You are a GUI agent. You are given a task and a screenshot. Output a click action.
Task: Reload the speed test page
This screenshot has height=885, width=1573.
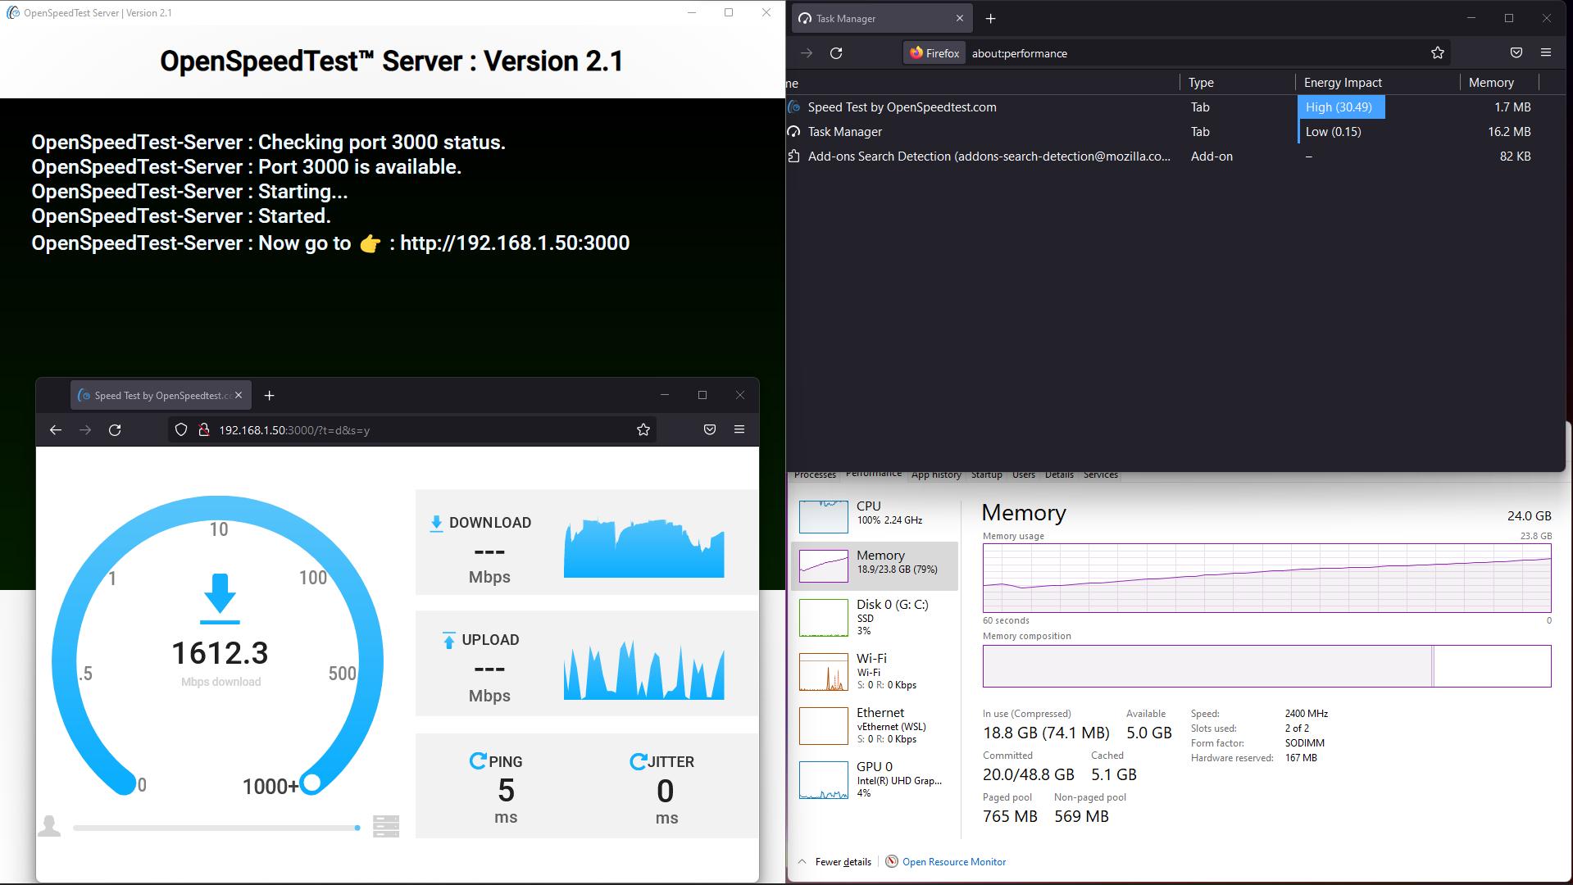[x=115, y=430]
